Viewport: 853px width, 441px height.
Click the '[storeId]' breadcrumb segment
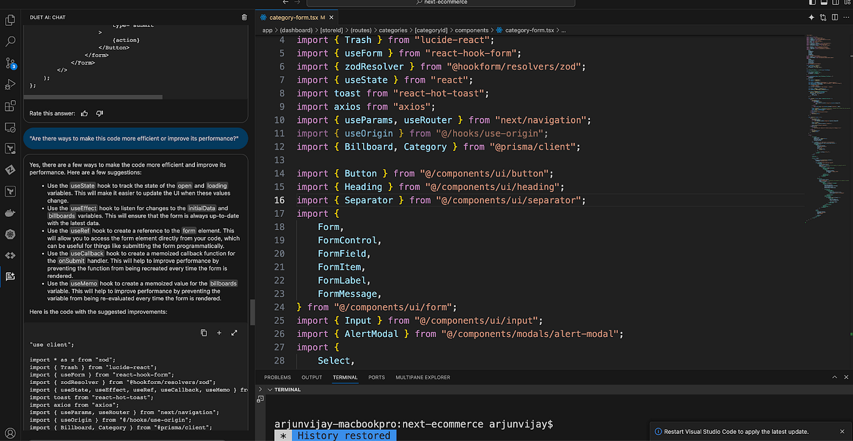332,30
